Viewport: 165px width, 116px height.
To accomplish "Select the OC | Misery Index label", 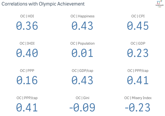I will click(x=138, y=98).
